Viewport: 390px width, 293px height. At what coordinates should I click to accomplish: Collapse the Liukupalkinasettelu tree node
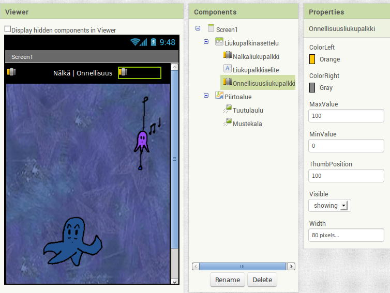click(x=206, y=41)
